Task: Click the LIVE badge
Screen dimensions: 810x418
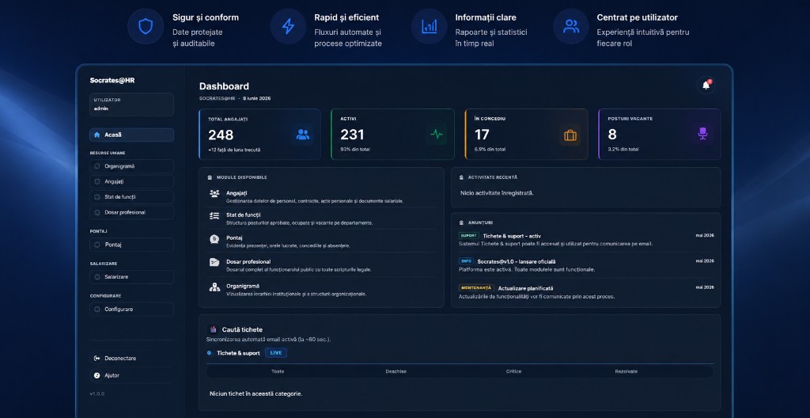Action: point(276,353)
